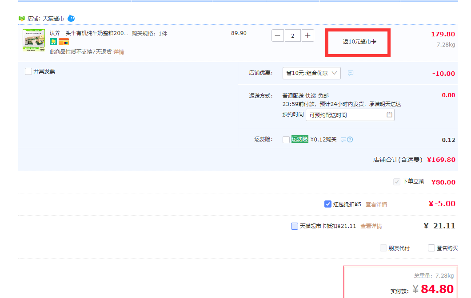This screenshot has width=471, height=298.
Task: Open the 可预约配送时间 delivery time field
Action: 350,115
